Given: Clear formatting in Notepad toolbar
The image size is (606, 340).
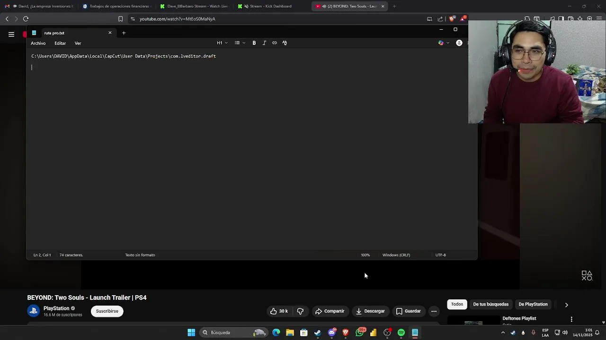Looking at the screenshot, I should coord(285,43).
